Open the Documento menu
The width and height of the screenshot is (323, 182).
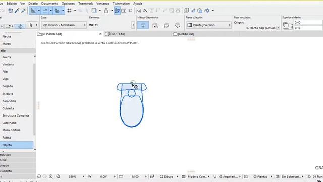49,4
